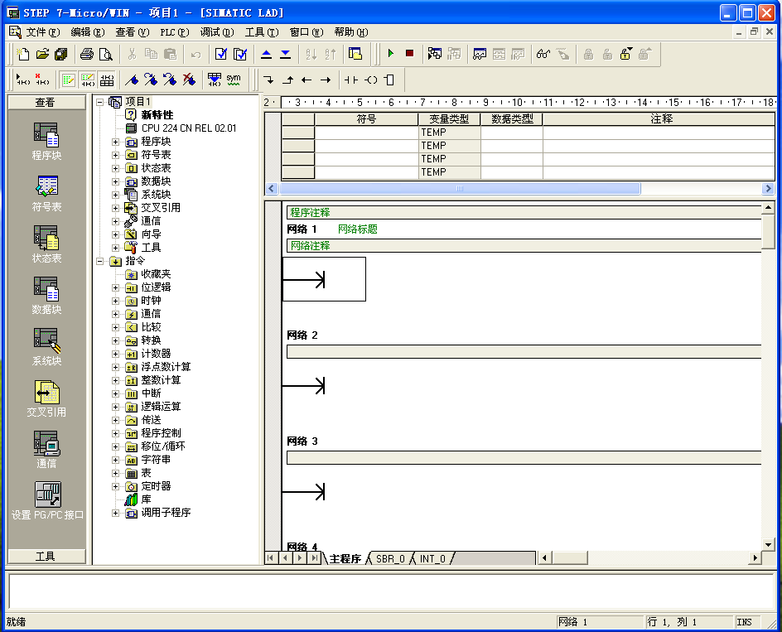This screenshot has height=632, width=782.
Task: Click the Upload blue up-arrow icon
Action: tap(266, 54)
